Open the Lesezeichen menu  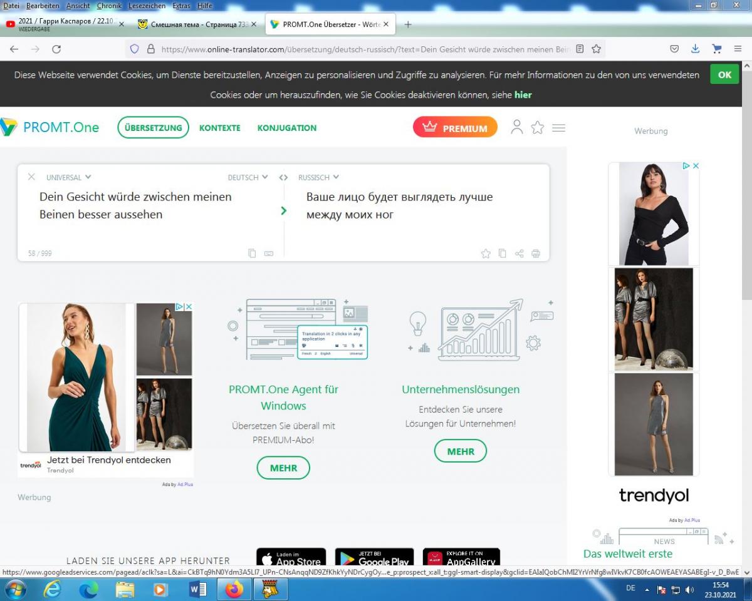click(x=147, y=6)
